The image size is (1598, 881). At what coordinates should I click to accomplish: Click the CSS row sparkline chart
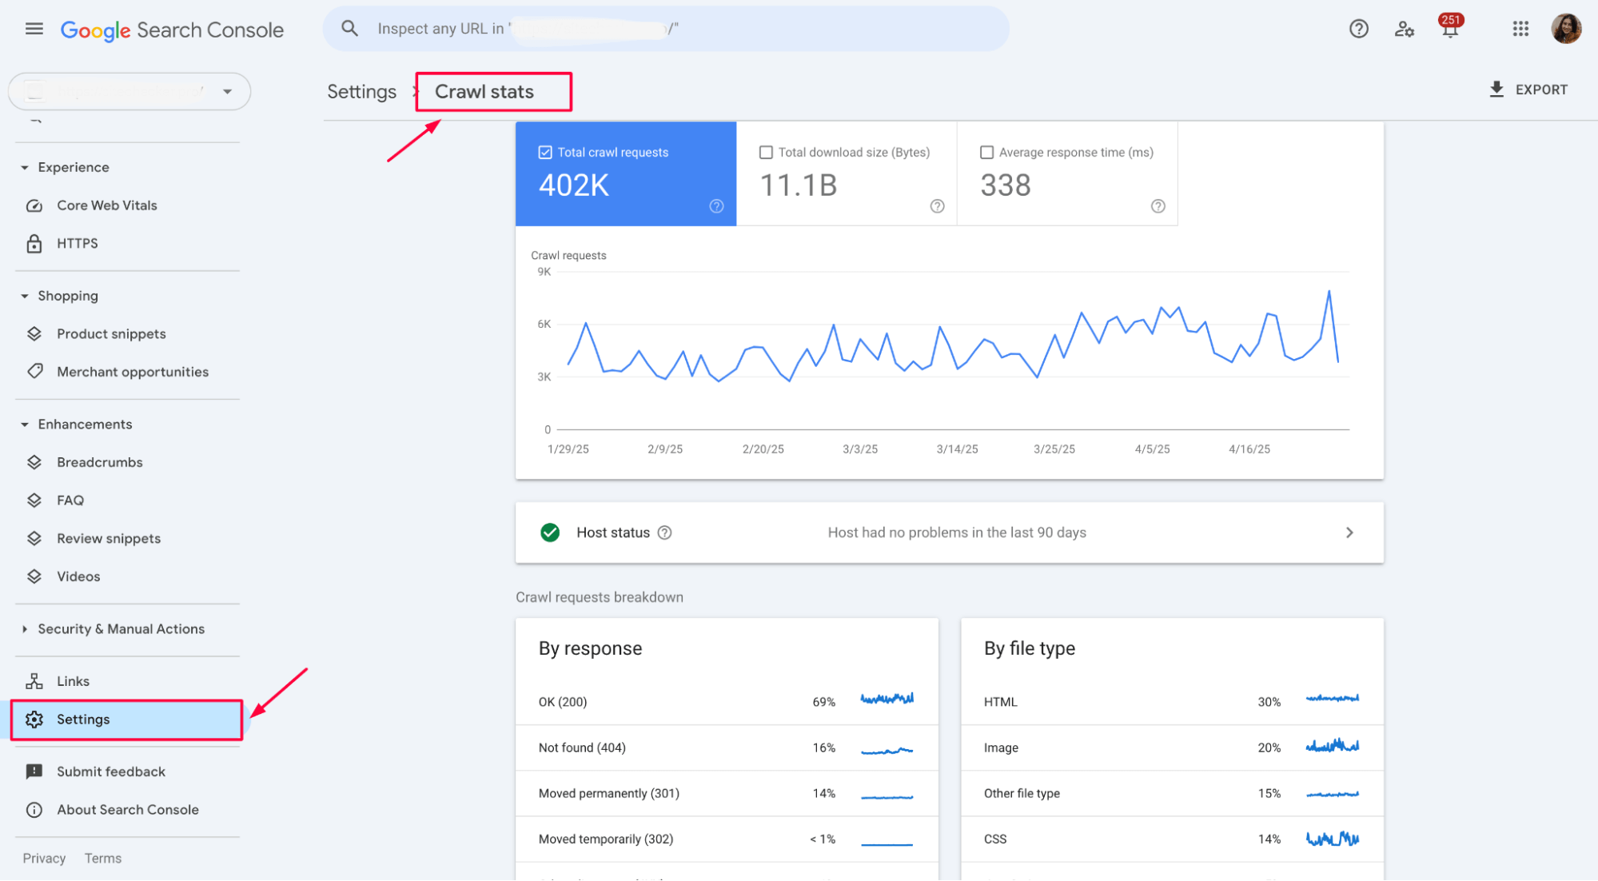point(1333,839)
